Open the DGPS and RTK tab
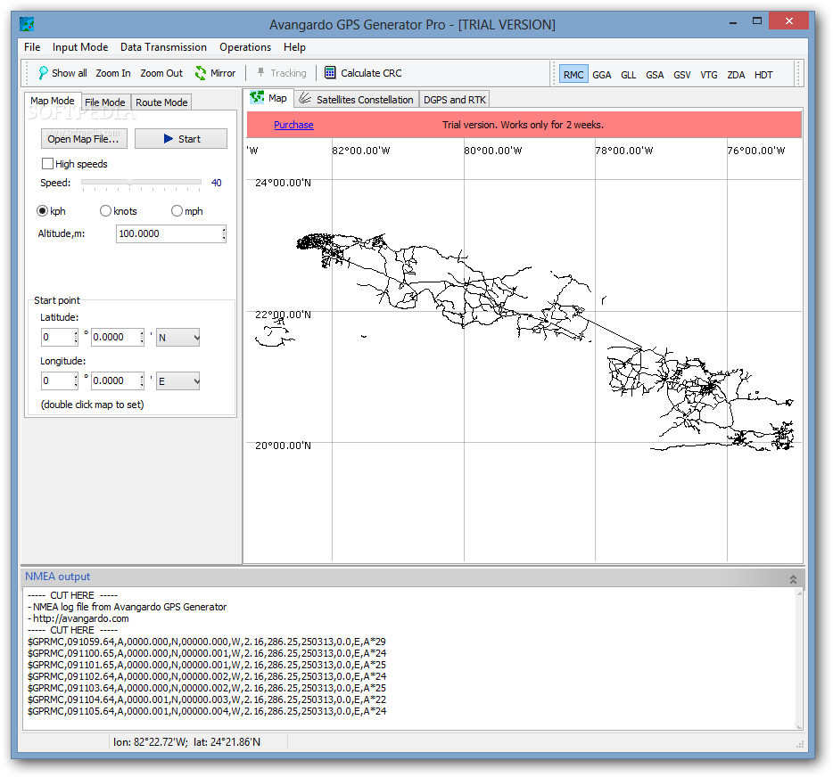Viewport: 833px width, 777px height. click(x=455, y=99)
